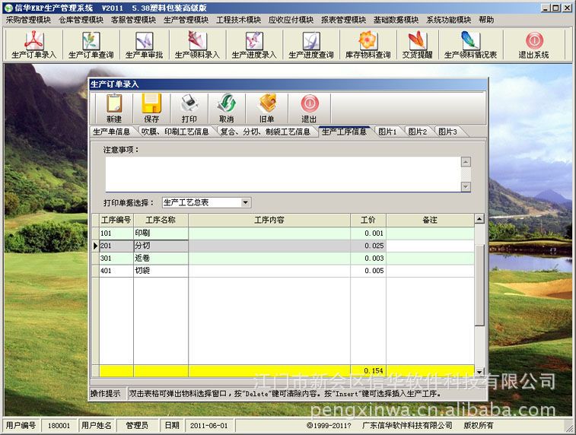Open the 客服管理模块 menu
The image size is (576, 435).
pyautogui.click(x=133, y=20)
